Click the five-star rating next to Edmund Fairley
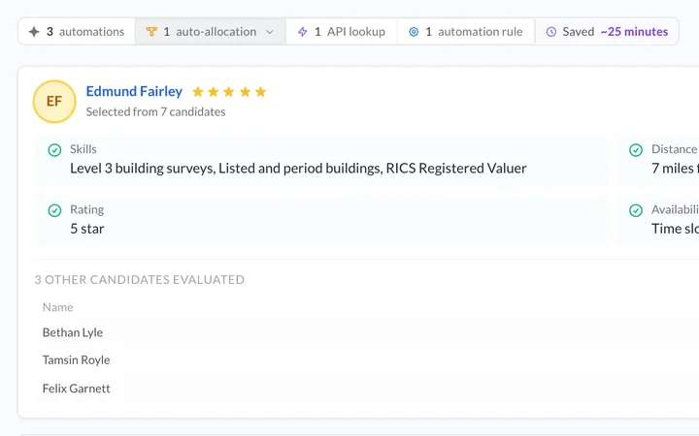 229,92
